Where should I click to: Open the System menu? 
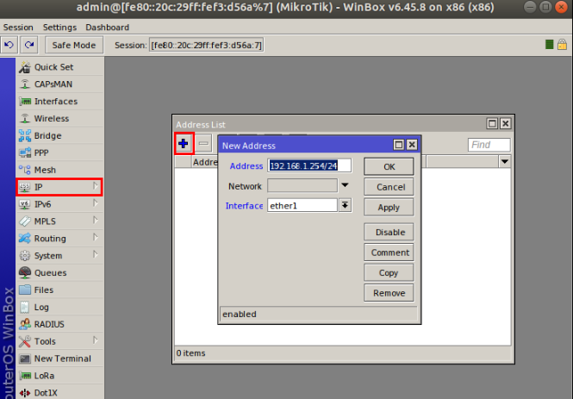point(60,256)
